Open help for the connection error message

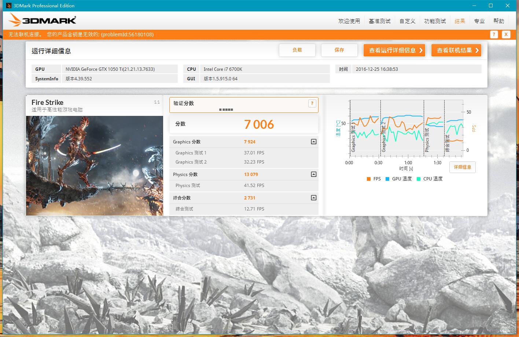click(x=494, y=34)
